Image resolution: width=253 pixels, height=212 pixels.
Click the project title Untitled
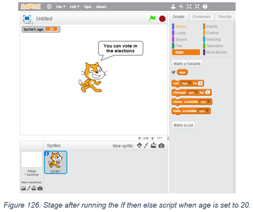pos(44,19)
